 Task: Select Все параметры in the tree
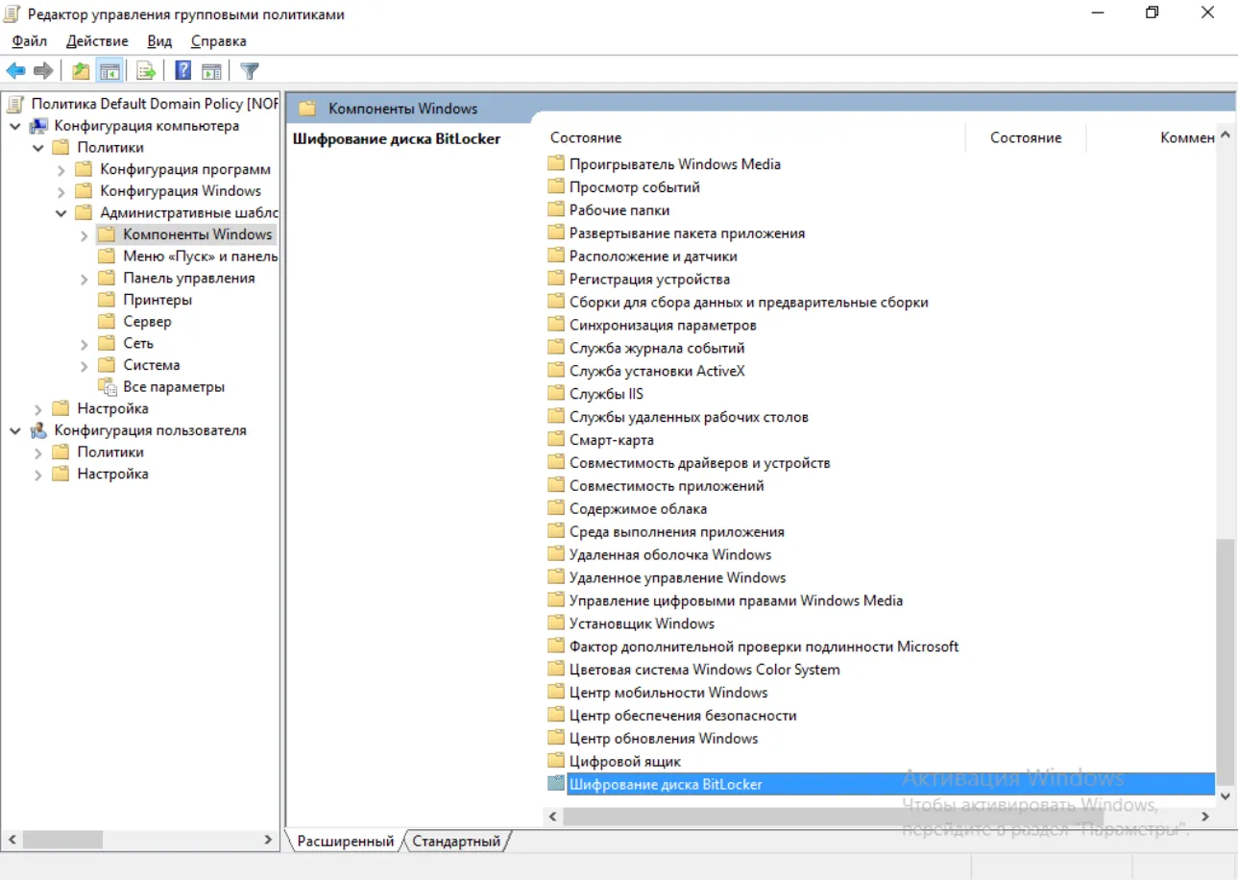(174, 387)
